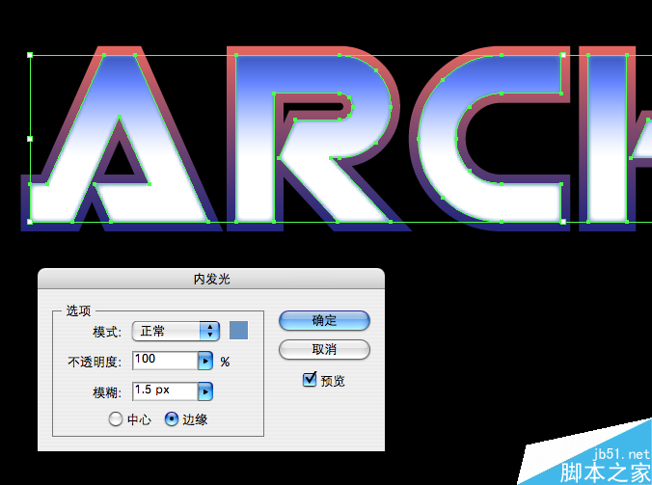Screen dimensions: 652x485
Task: Select the 边缘 edge radio button
Action: [172, 418]
